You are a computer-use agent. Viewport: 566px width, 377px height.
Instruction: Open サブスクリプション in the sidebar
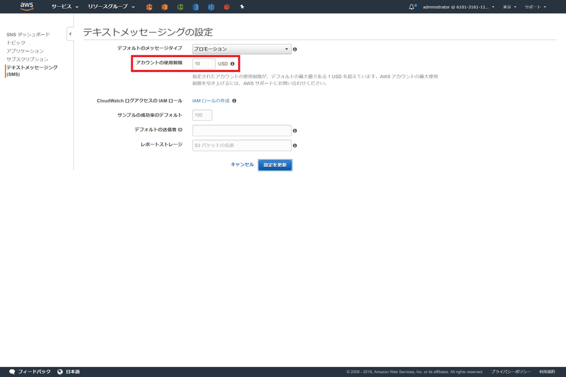pyautogui.click(x=27, y=59)
